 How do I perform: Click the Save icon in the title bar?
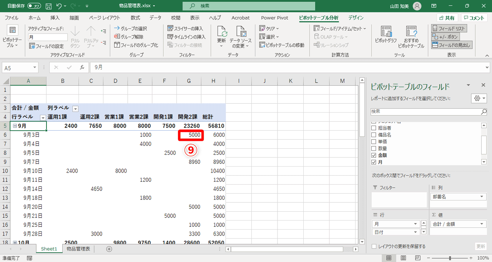[49, 6]
